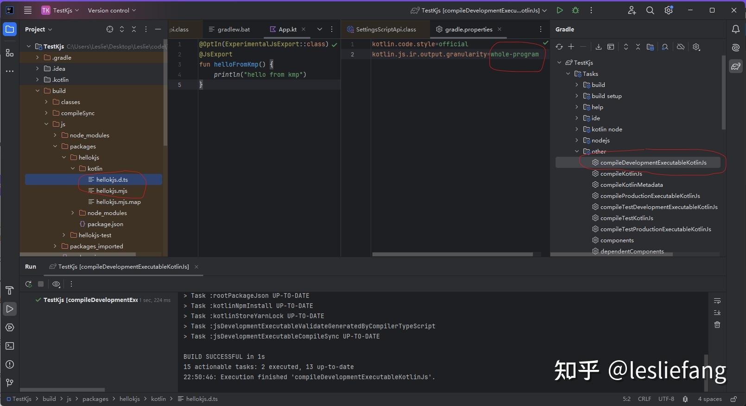746x406 pixels.
Task: Open Search Everywhere magnifier in title bar
Action: pyautogui.click(x=650, y=10)
